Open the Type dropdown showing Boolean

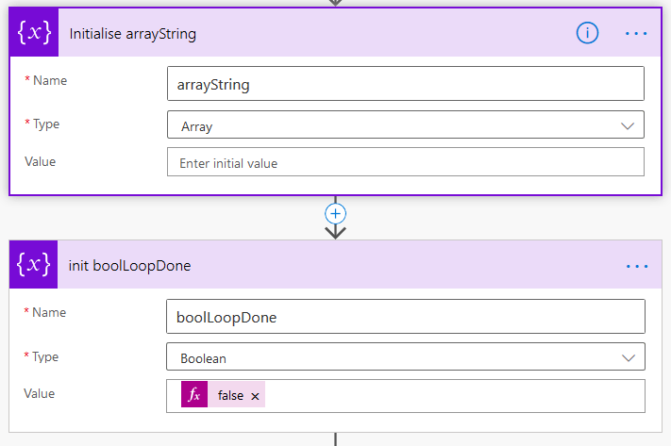pyautogui.click(x=405, y=357)
